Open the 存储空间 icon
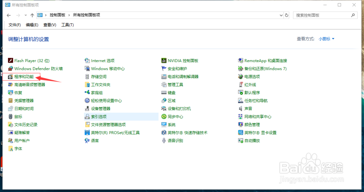The image size is (364, 192). pos(87,77)
